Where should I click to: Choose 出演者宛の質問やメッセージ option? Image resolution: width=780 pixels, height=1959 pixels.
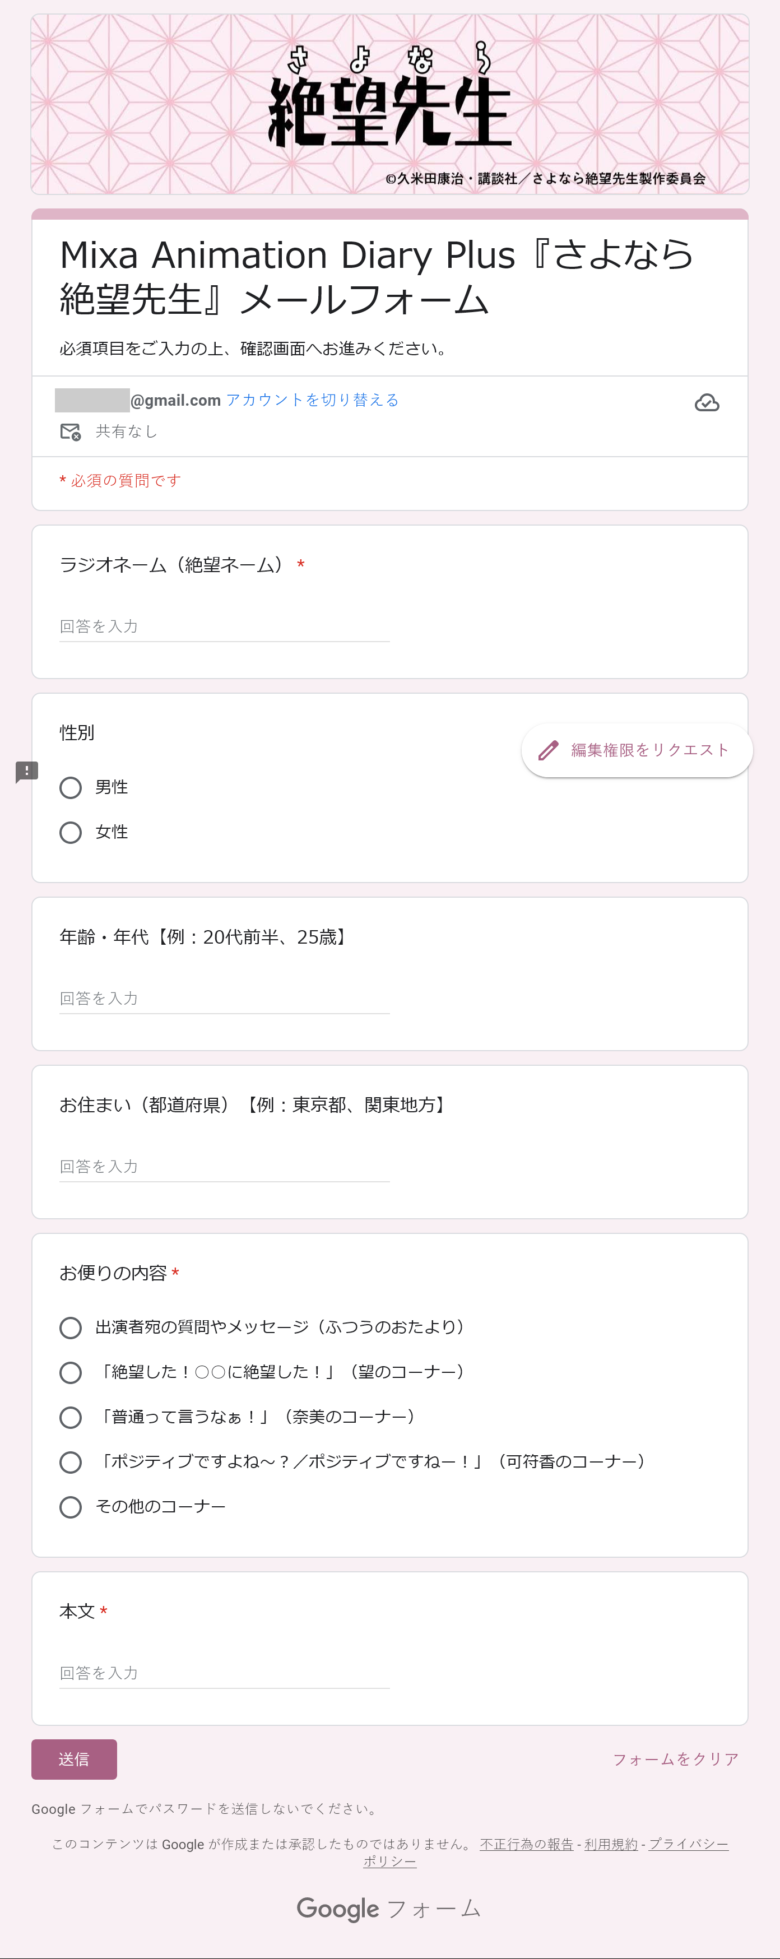[71, 1328]
